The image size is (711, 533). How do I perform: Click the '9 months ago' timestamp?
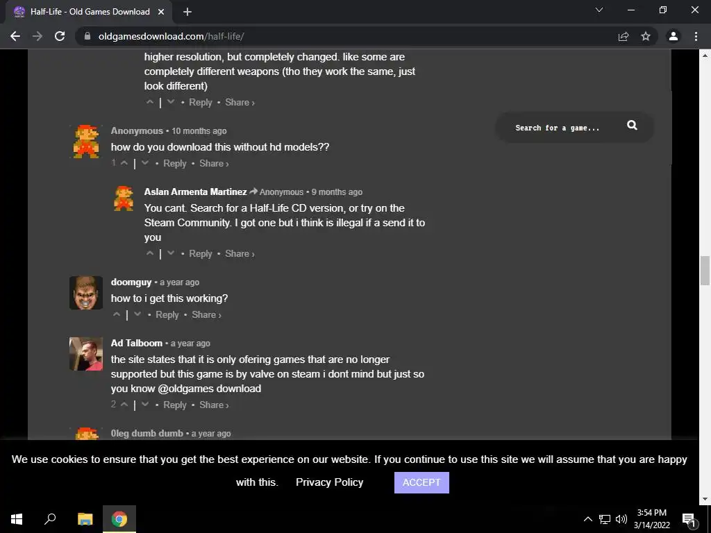pyautogui.click(x=337, y=192)
